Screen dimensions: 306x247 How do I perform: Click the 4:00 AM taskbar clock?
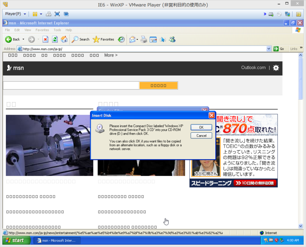point(293,241)
